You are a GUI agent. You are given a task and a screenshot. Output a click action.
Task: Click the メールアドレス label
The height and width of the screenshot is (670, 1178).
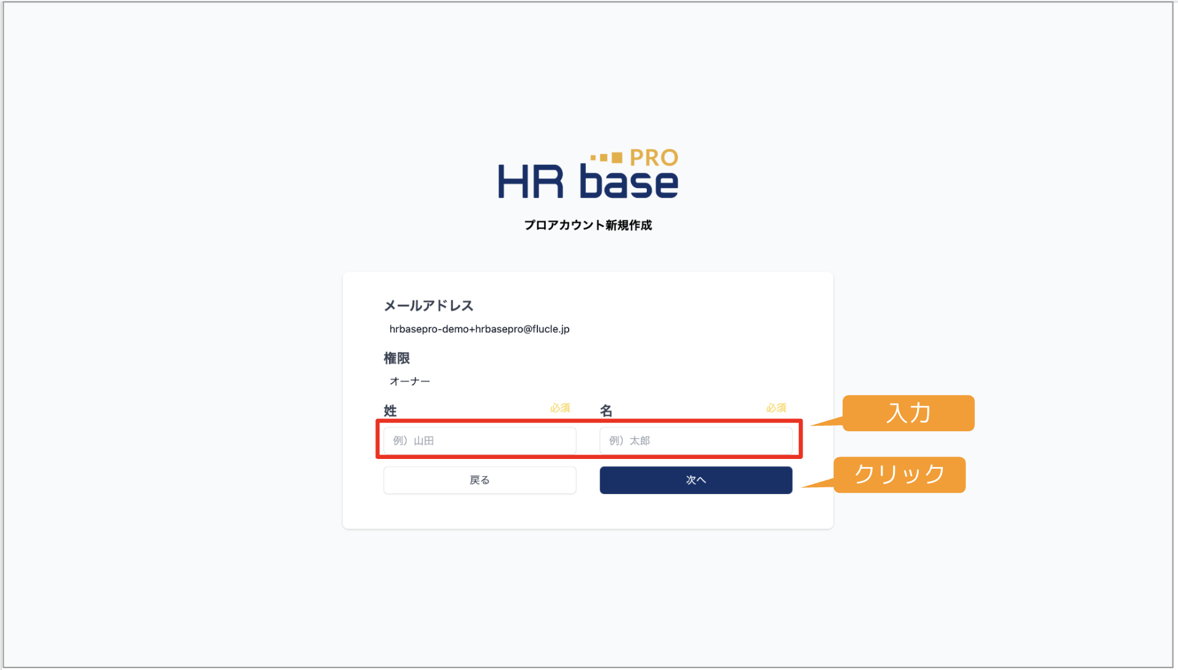click(x=428, y=306)
